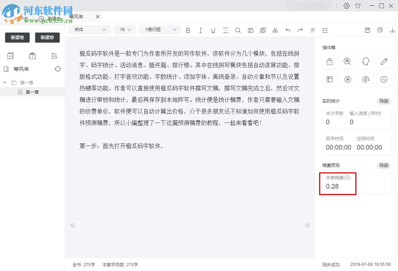Open the Yen pricing plugin
This screenshot has height=271, width=398.
(x=347, y=79)
